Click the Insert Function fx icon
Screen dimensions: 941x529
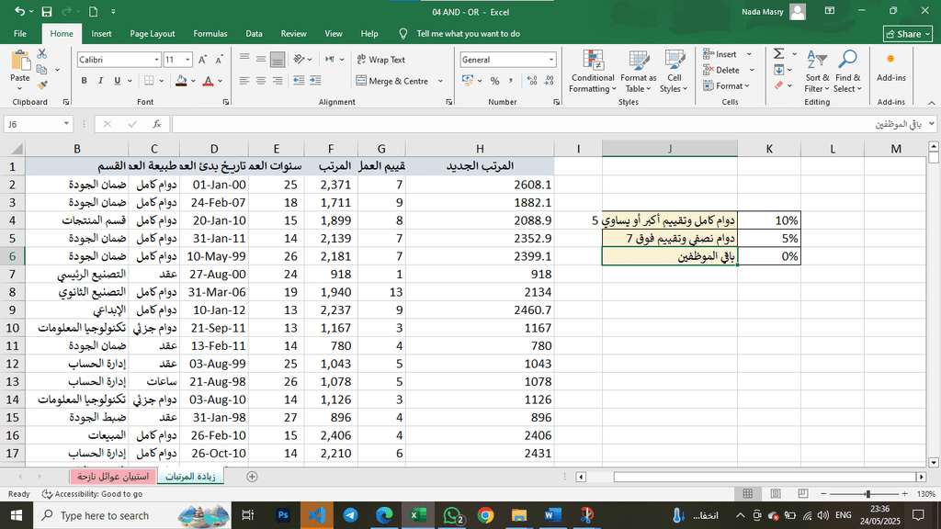coord(157,124)
